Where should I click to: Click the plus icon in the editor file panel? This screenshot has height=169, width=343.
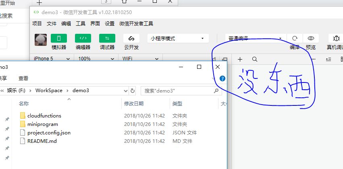coord(240,60)
